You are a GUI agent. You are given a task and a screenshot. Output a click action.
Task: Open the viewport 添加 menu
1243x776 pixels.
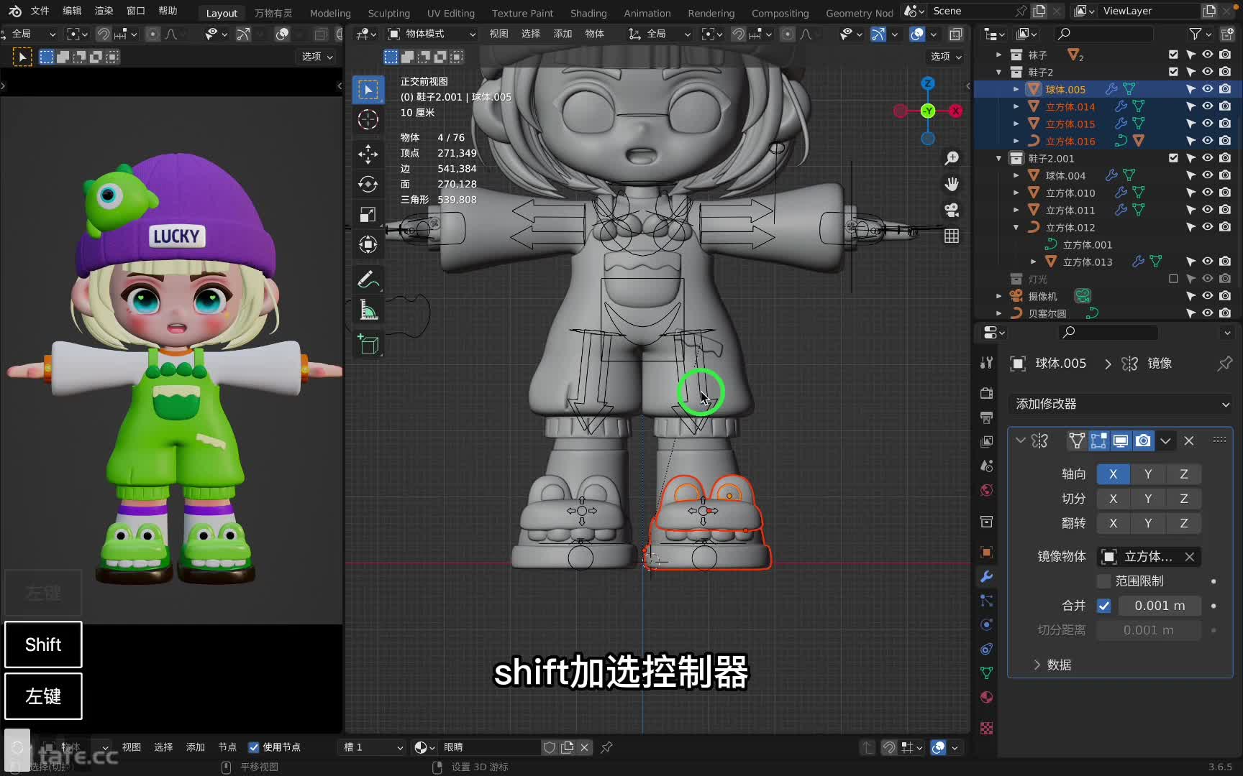tap(563, 34)
